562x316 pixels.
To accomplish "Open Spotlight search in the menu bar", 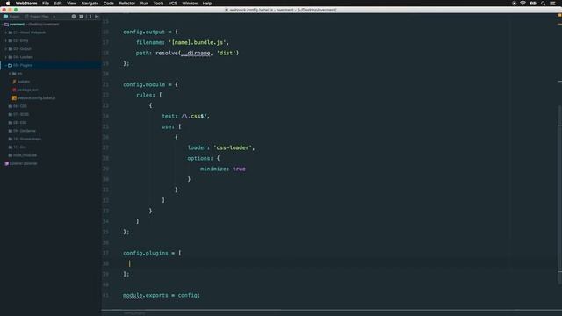I will (543, 4).
